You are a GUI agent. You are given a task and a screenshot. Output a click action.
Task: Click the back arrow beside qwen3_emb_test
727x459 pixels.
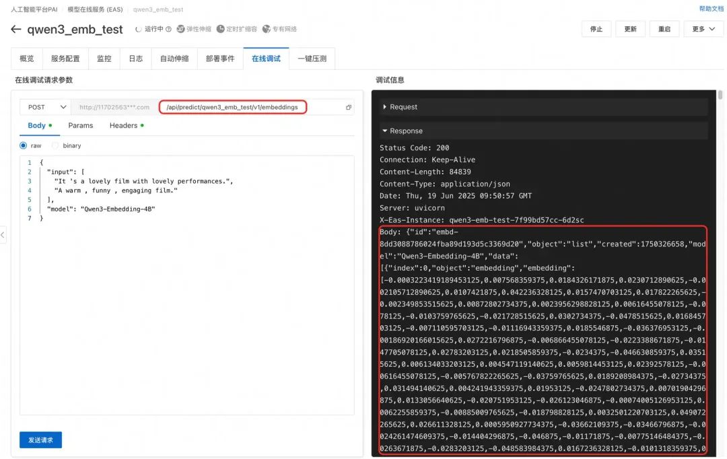coord(16,29)
